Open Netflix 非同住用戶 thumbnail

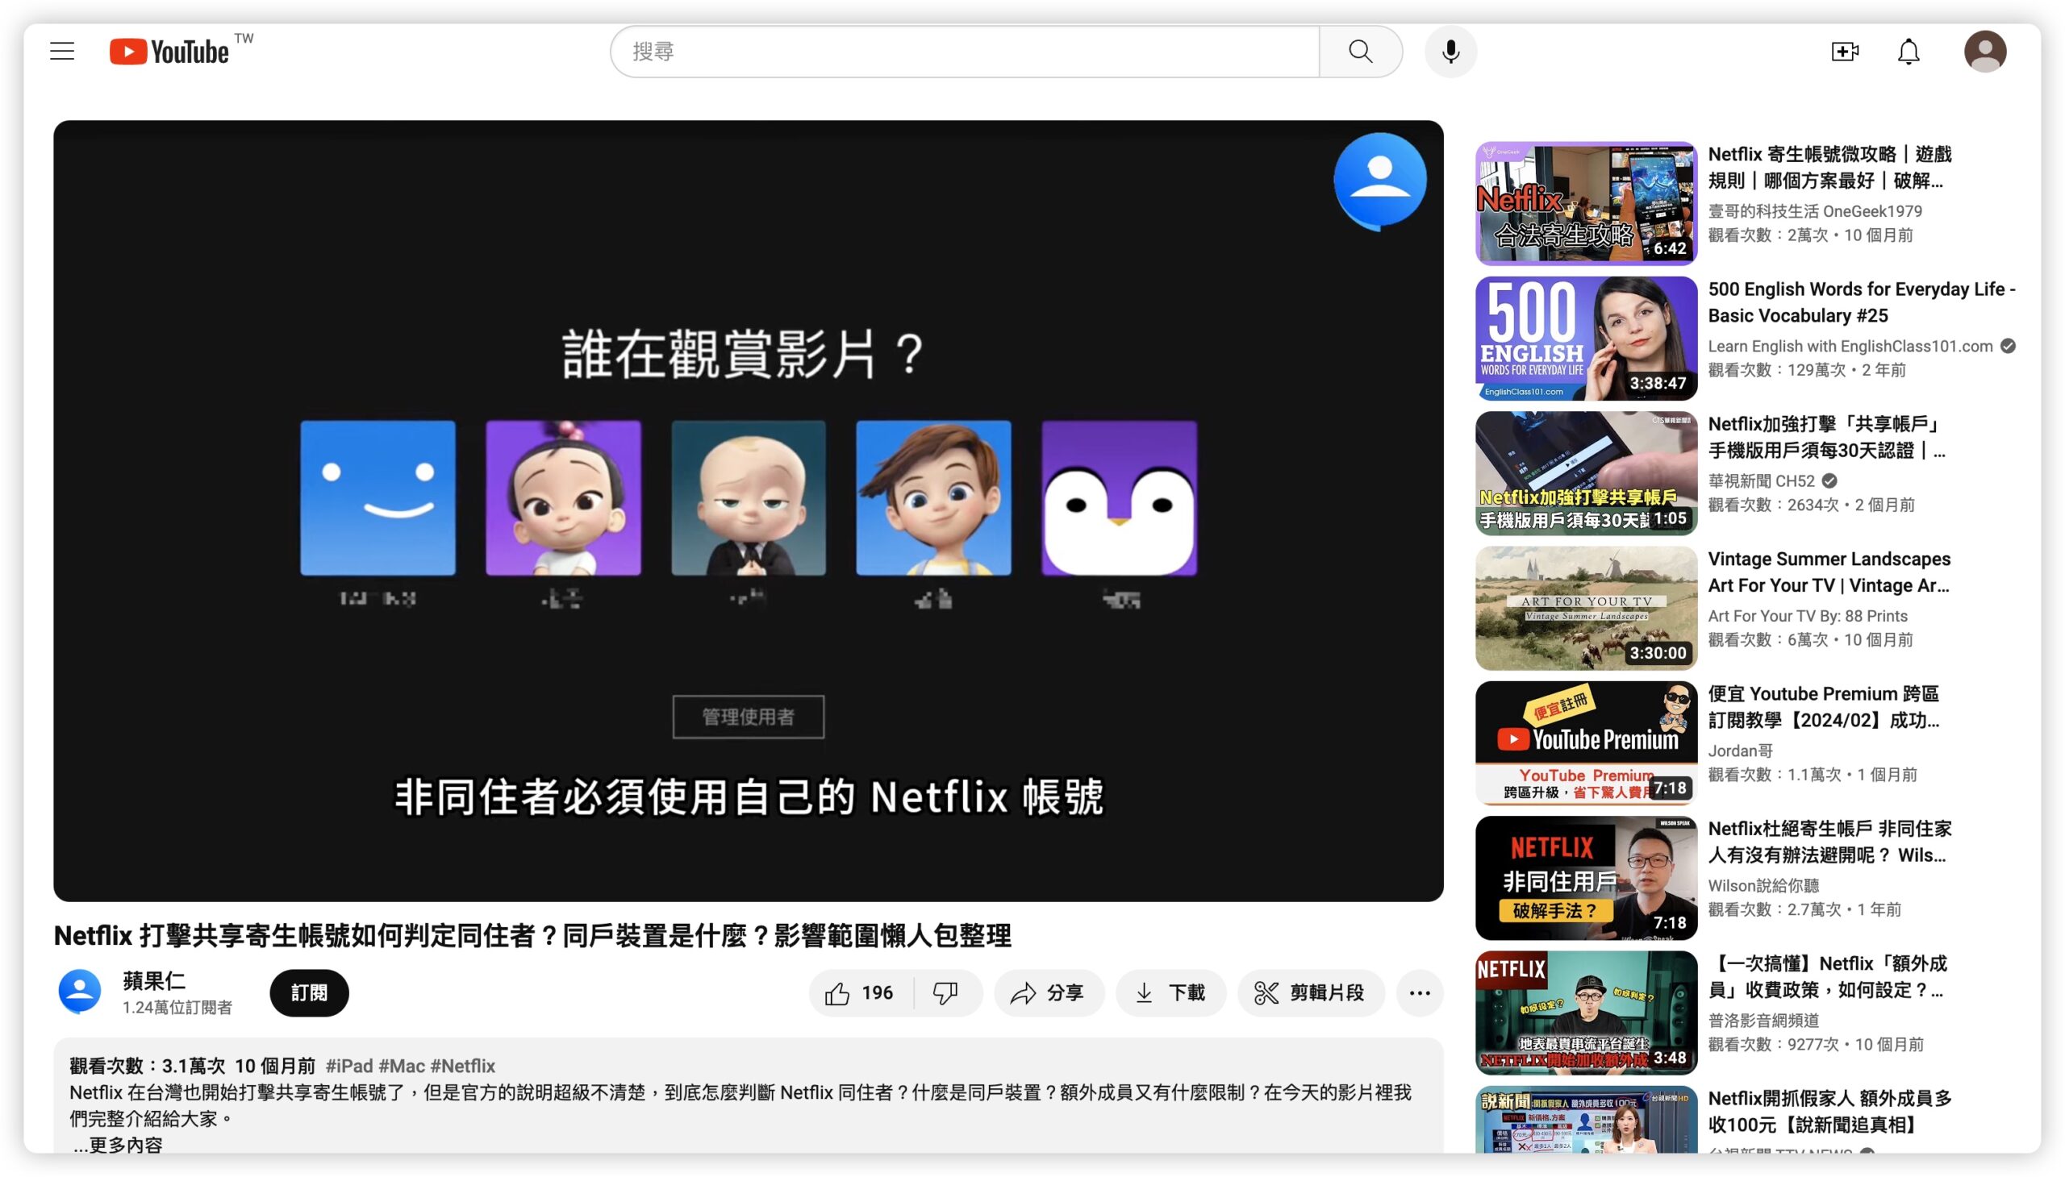[x=1585, y=878]
